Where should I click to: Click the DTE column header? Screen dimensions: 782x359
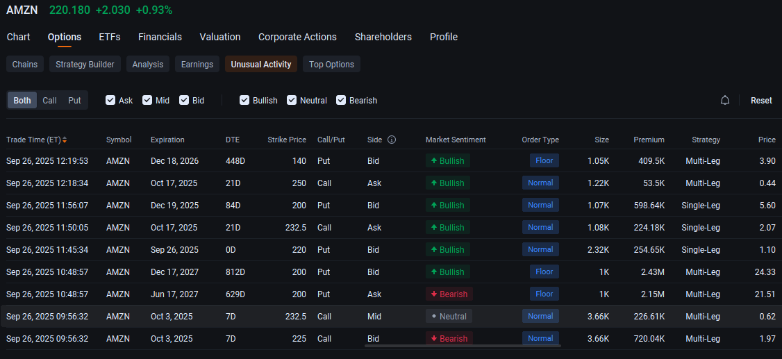[233, 140]
